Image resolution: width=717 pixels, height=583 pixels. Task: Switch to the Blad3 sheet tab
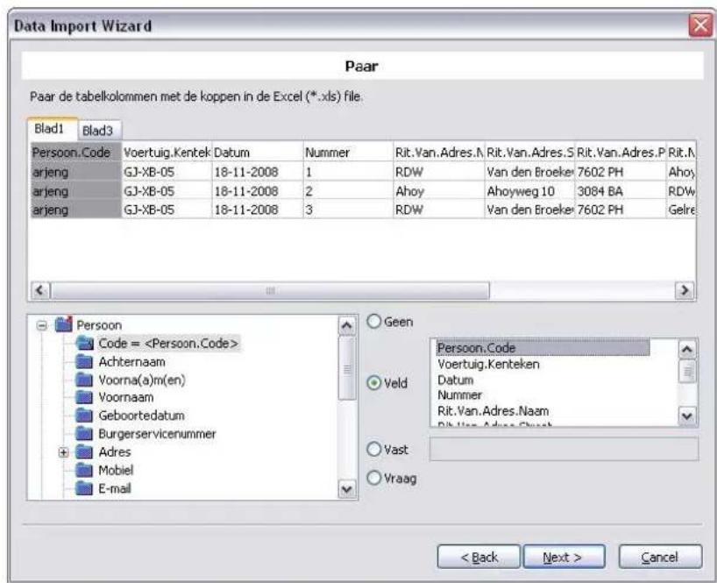pyautogui.click(x=99, y=131)
